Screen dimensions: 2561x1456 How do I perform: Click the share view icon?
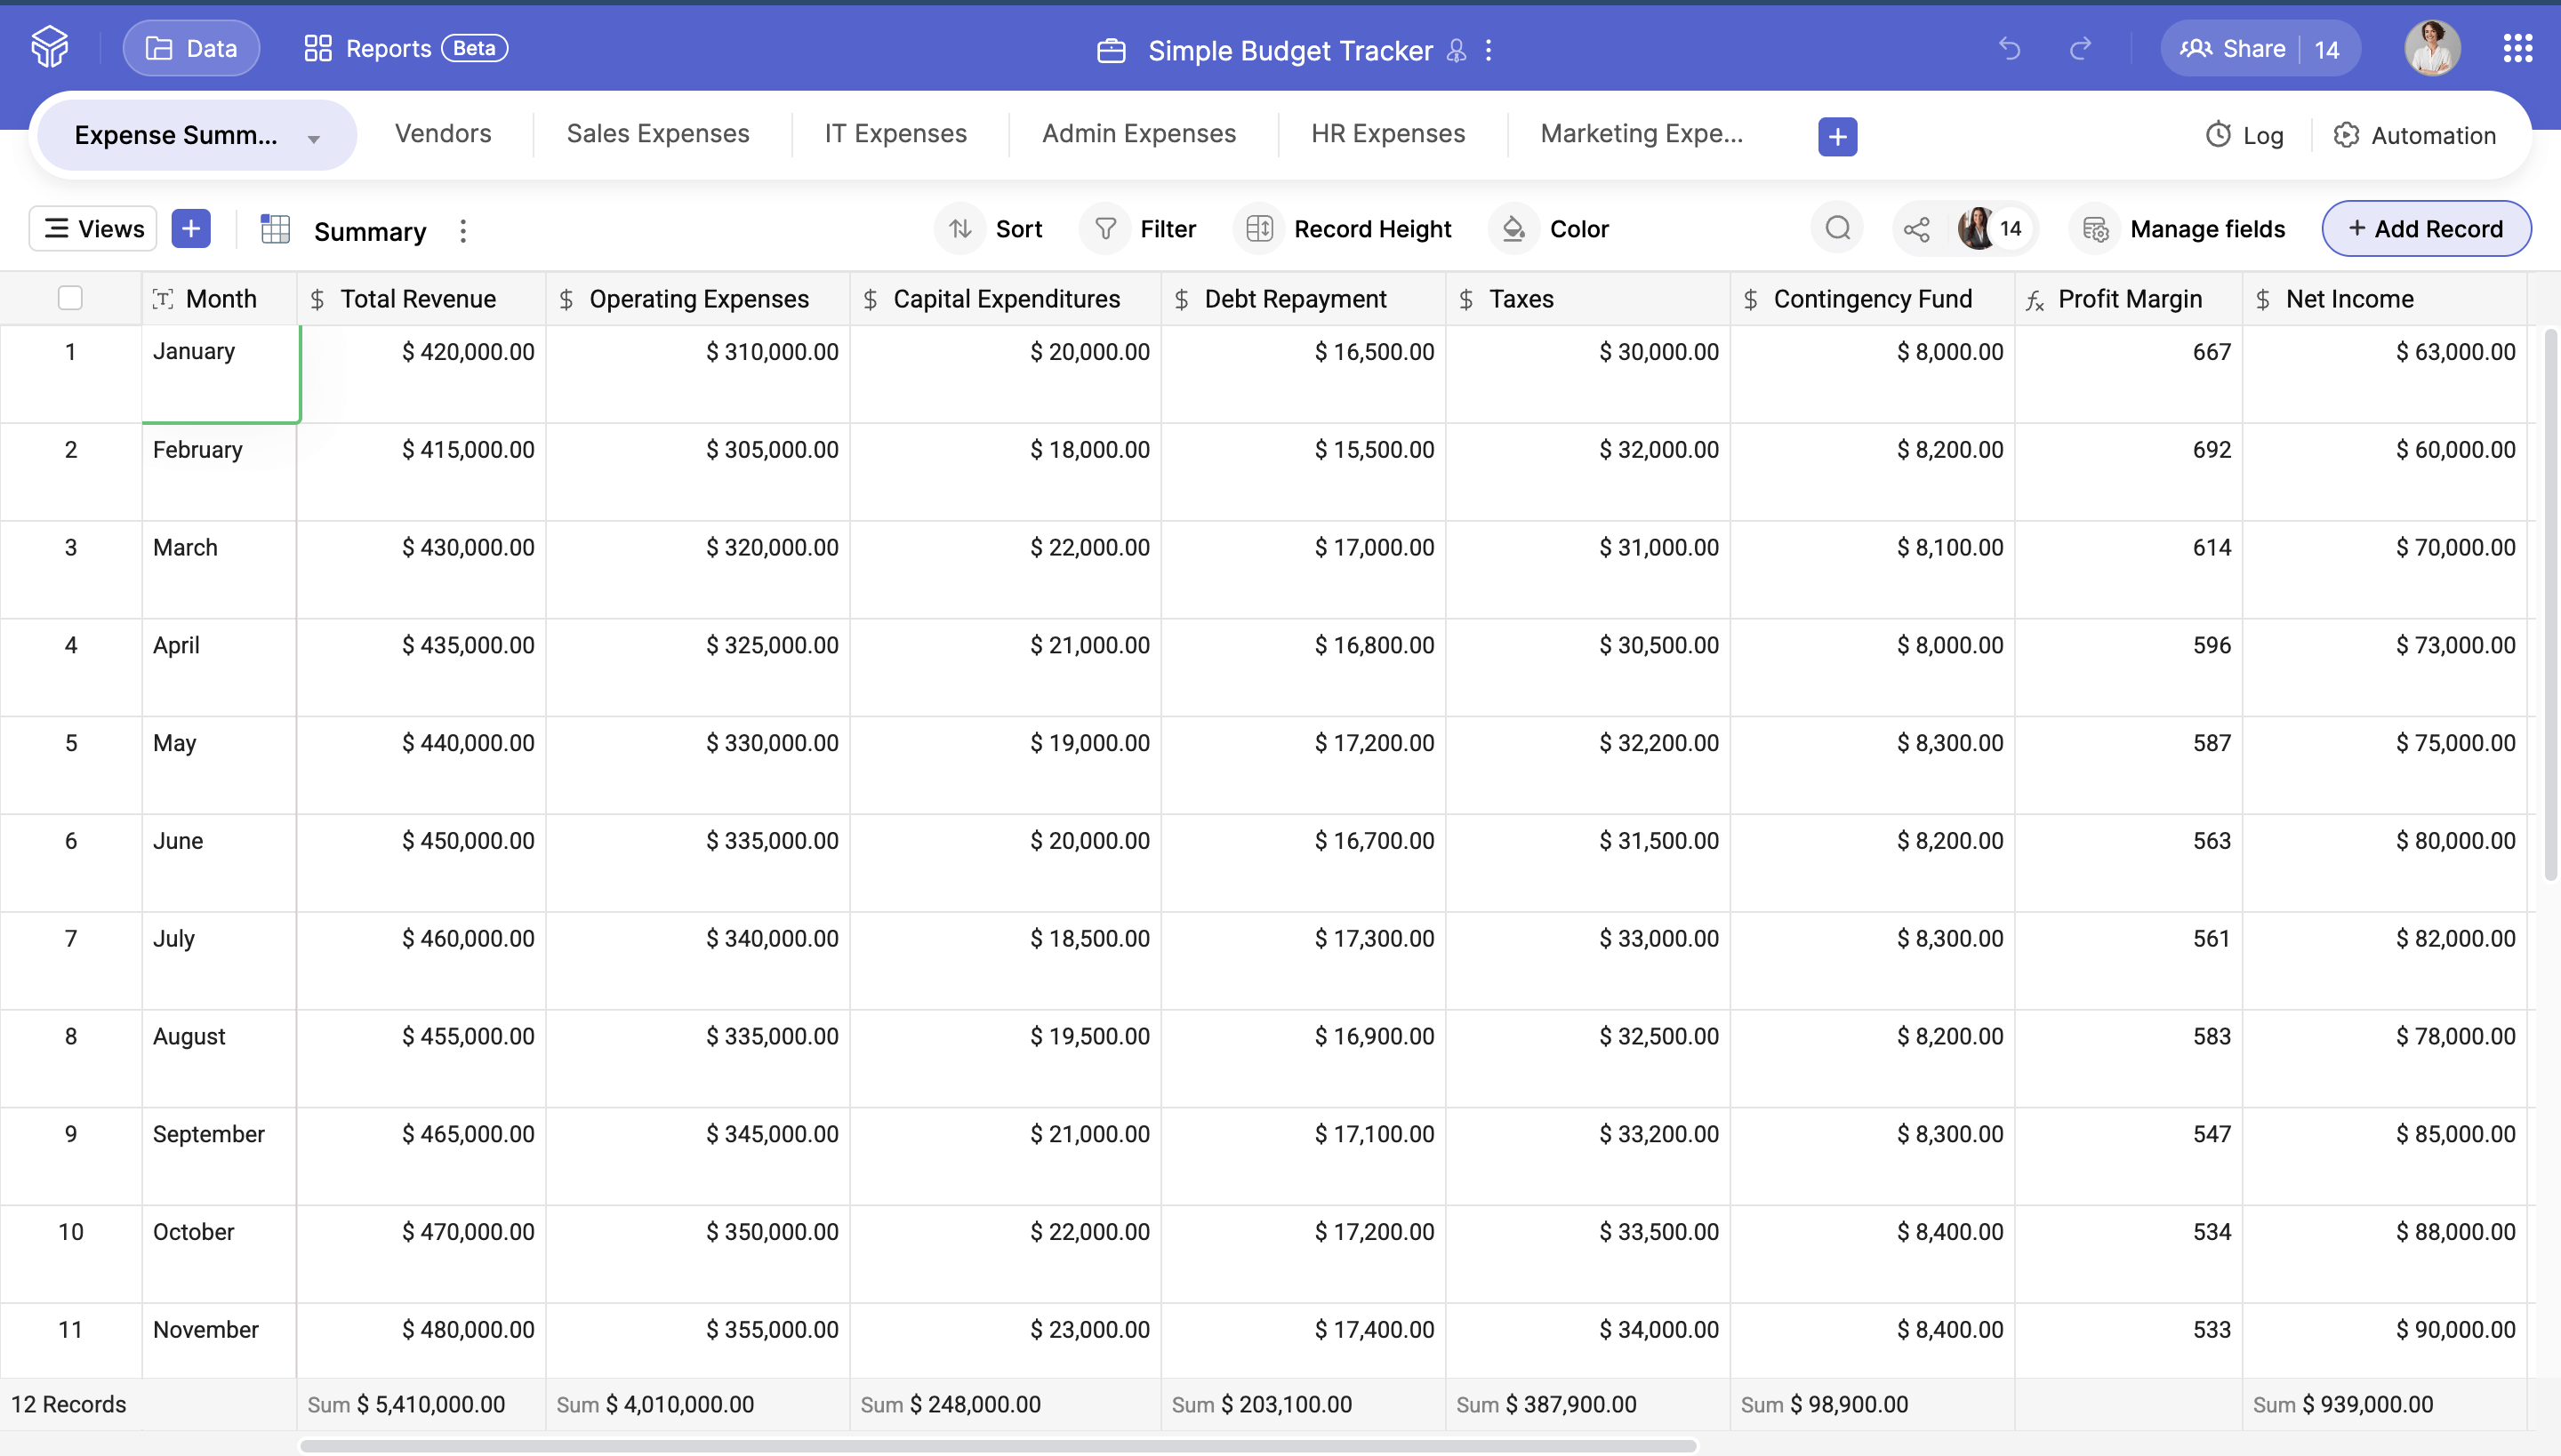click(x=1917, y=229)
